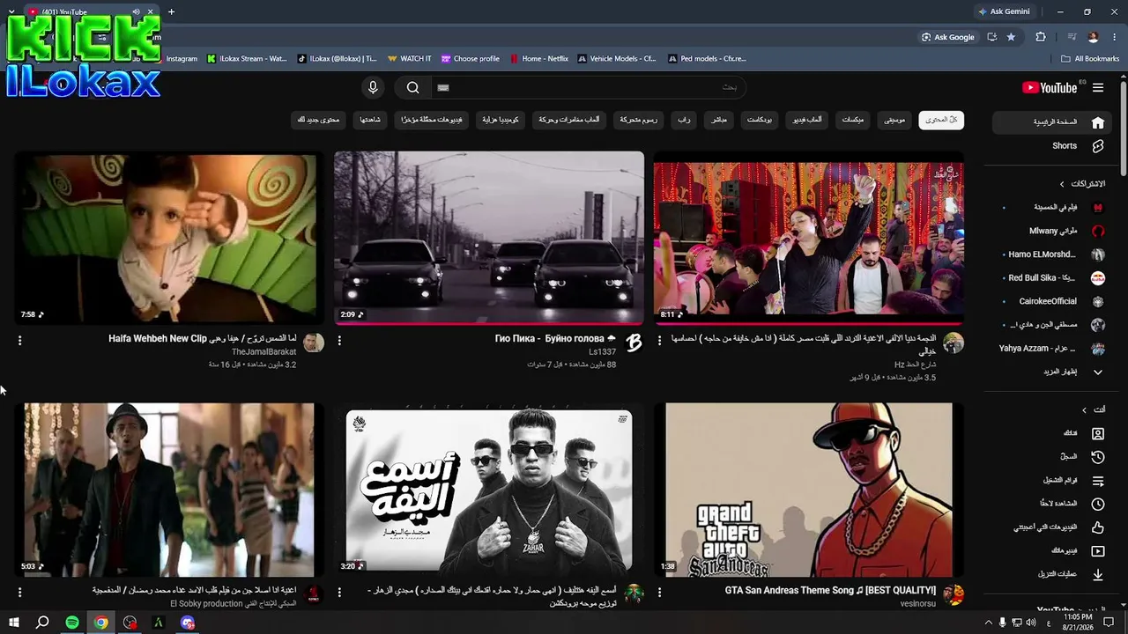Select the راب filter chip
Viewport: 1128px width, 634px height.
pyautogui.click(x=684, y=120)
